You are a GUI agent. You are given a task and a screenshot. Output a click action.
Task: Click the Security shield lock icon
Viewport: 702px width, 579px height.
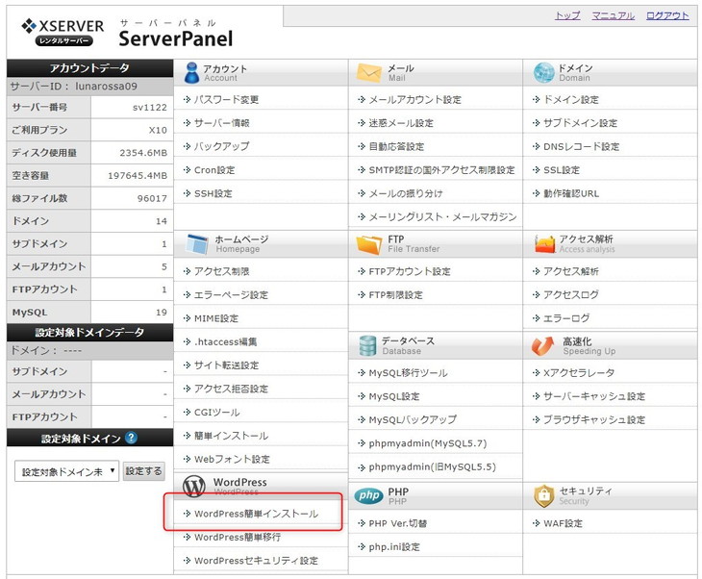(x=544, y=495)
